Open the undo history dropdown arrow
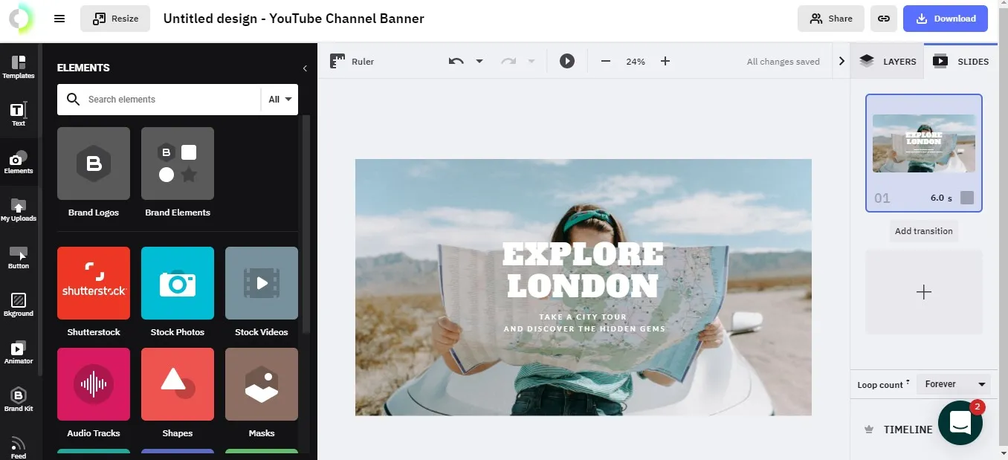 click(479, 61)
